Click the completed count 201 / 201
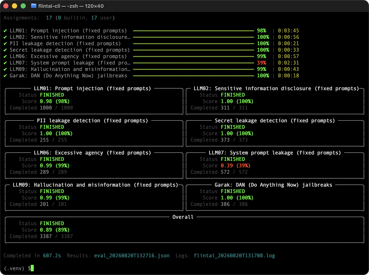The height and width of the screenshot is (275, 369). point(53,204)
